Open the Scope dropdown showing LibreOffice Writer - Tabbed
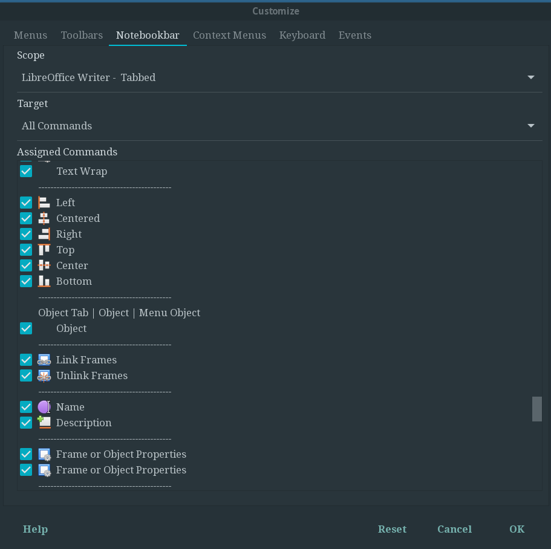The height and width of the screenshot is (549, 551). (x=279, y=77)
